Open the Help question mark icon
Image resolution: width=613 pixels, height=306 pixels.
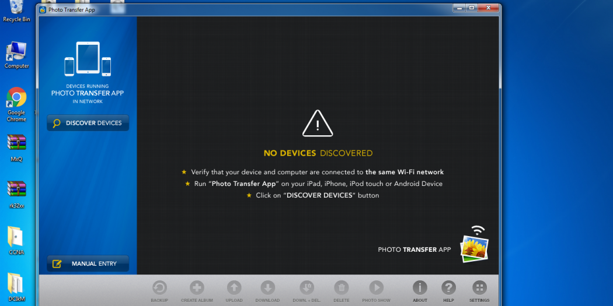449,288
